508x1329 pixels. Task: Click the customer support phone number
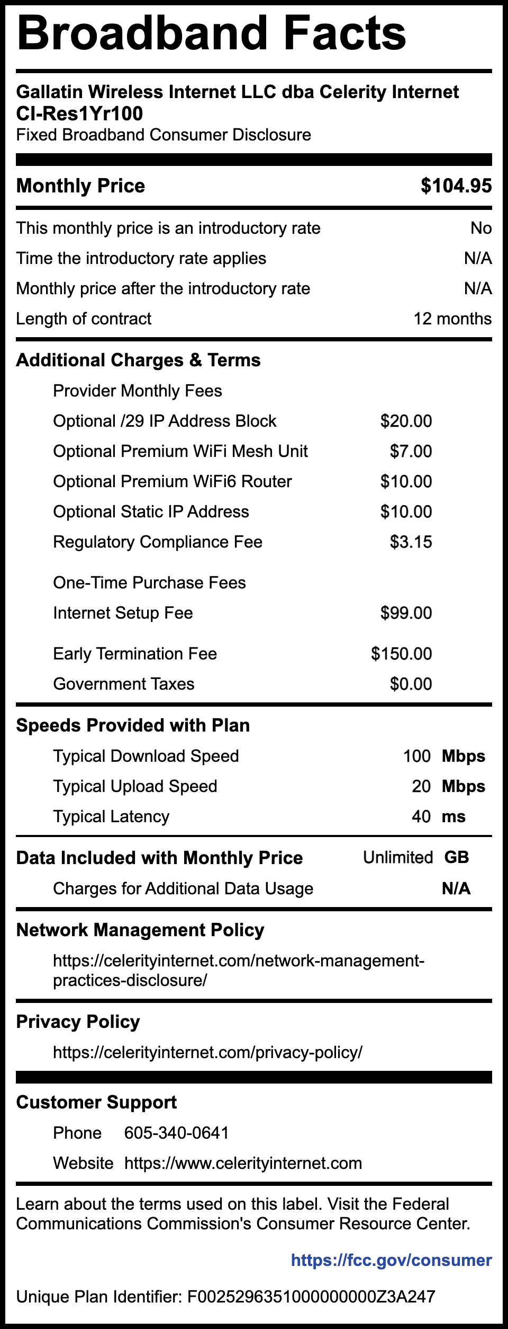pos(176,1133)
